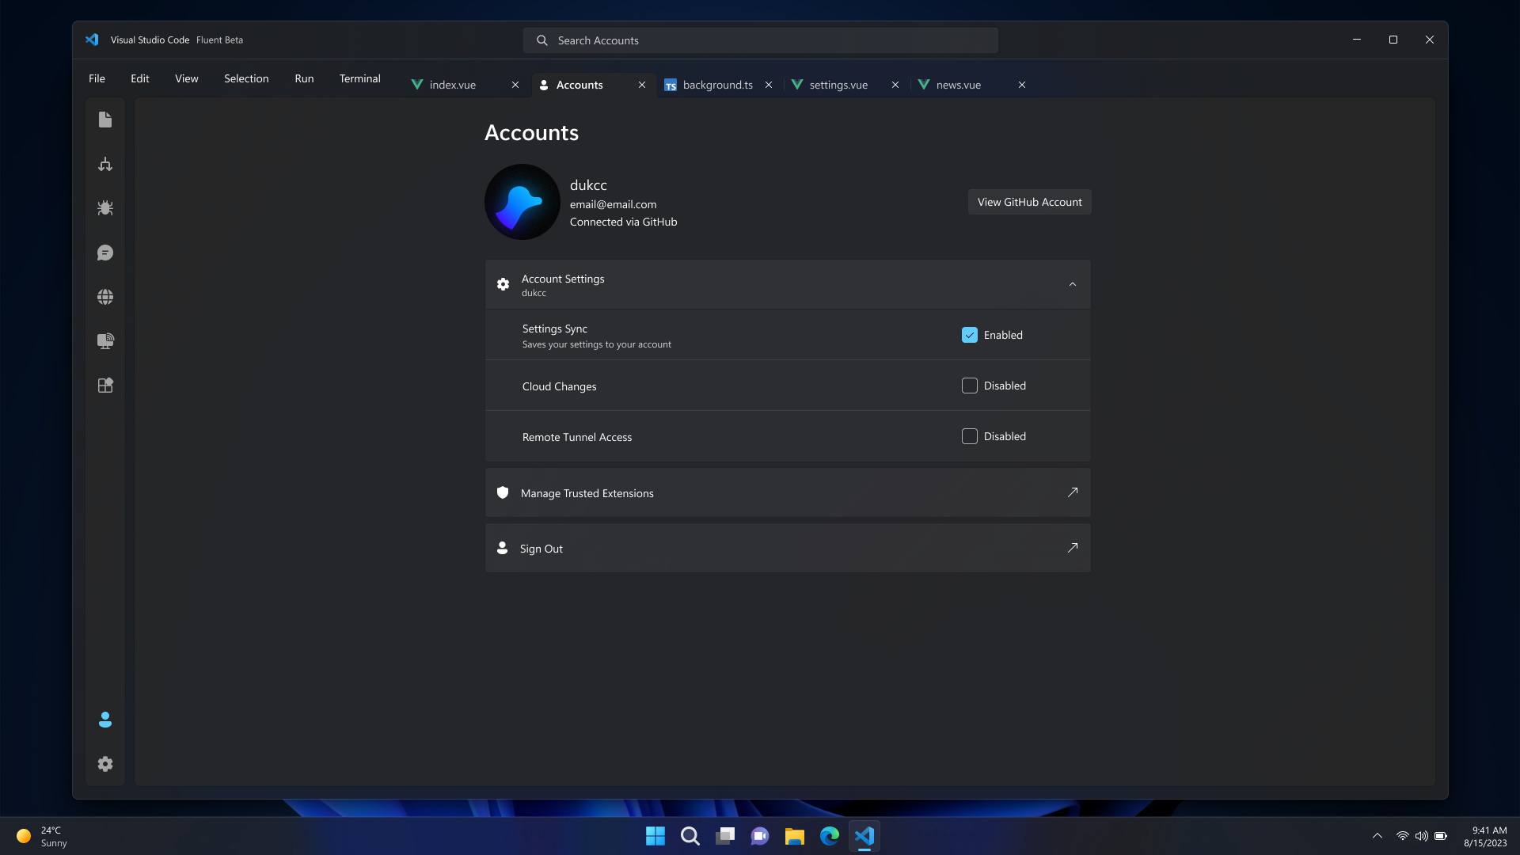This screenshot has width=1520, height=855.
Task: Close the index.vue tab
Action: click(515, 85)
